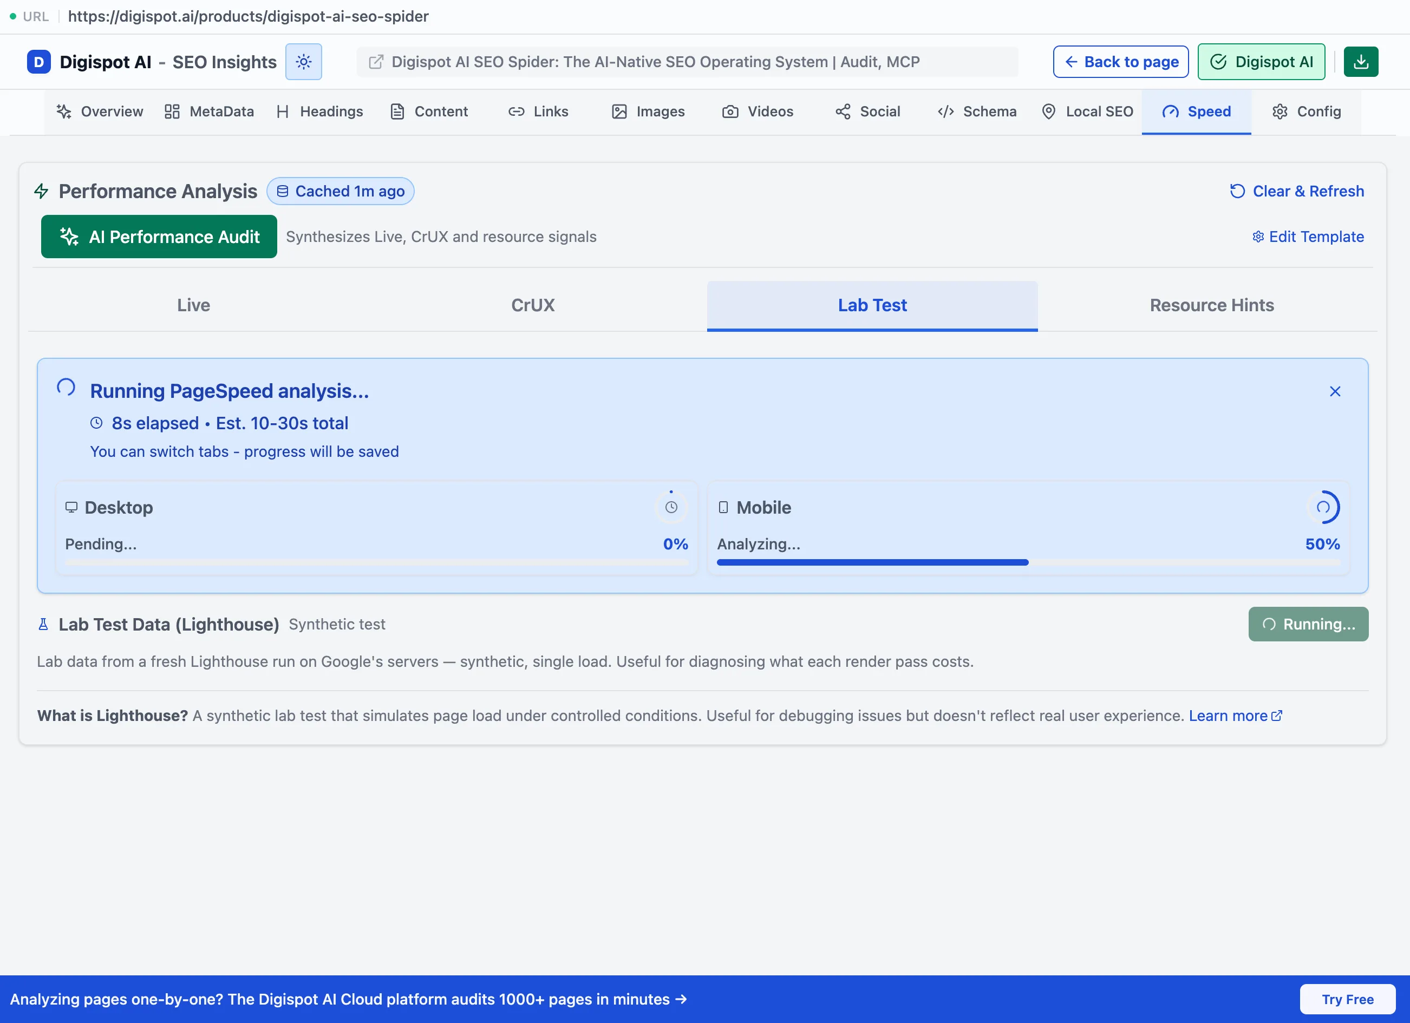This screenshot has height=1023, width=1410.
Task: Click the Digispot AI Cloud platform banner text
Action: tap(349, 999)
